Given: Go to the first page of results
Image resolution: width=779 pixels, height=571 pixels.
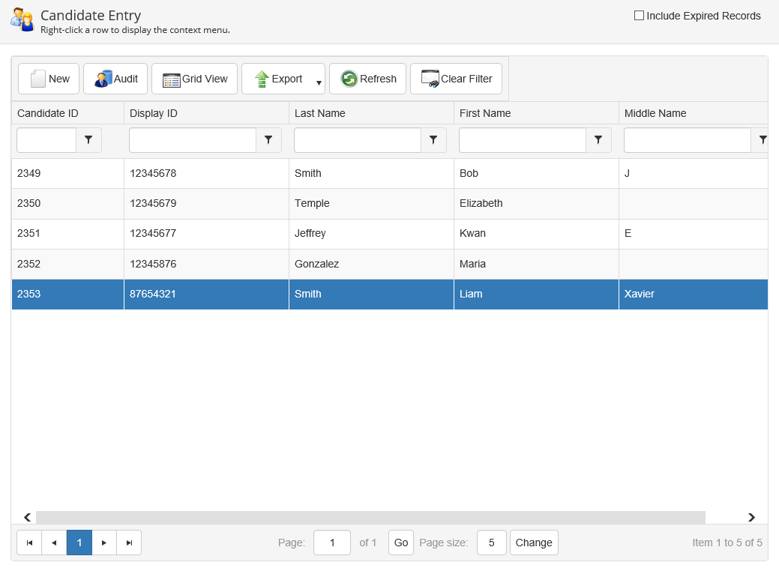Looking at the screenshot, I should [29, 543].
